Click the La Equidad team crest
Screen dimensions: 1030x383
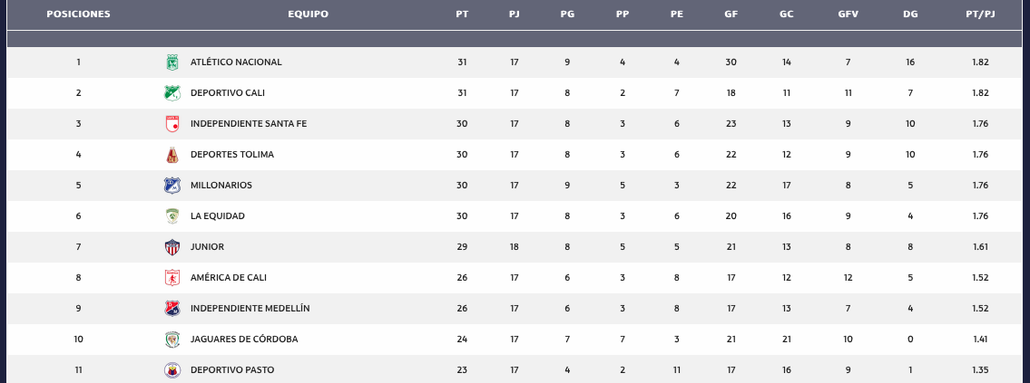(171, 216)
